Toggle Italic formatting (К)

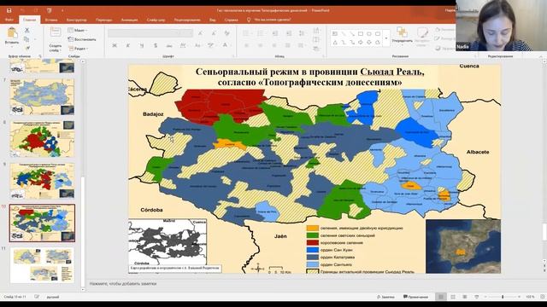click(128, 45)
